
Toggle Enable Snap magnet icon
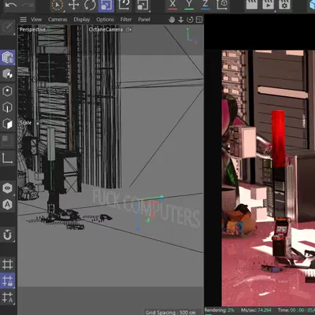[x=8, y=235]
